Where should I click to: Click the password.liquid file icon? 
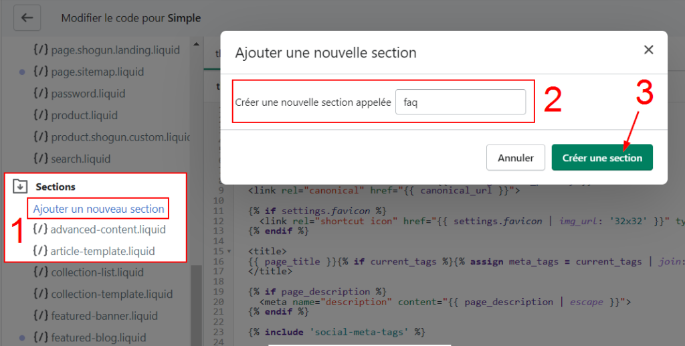coord(40,94)
